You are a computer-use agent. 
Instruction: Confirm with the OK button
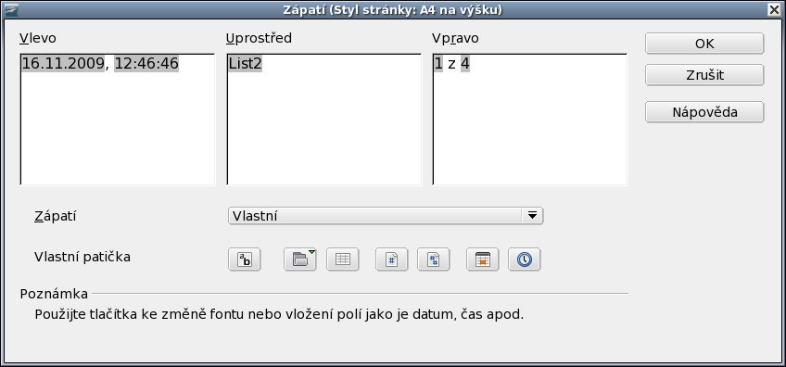704,44
